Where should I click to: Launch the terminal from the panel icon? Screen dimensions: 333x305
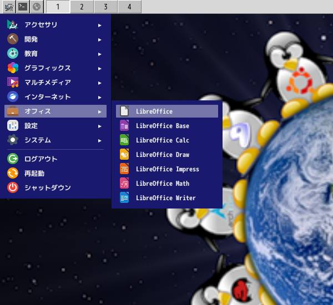tap(23, 7)
